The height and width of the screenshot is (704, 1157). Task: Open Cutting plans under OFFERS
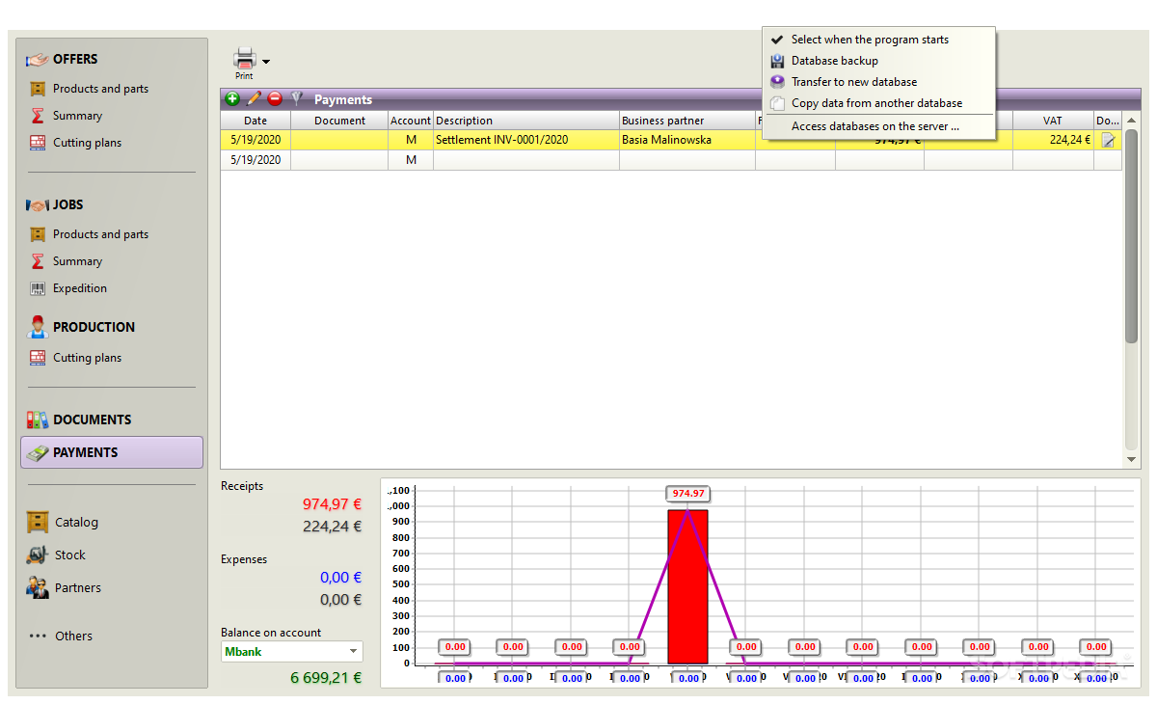(87, 143)
